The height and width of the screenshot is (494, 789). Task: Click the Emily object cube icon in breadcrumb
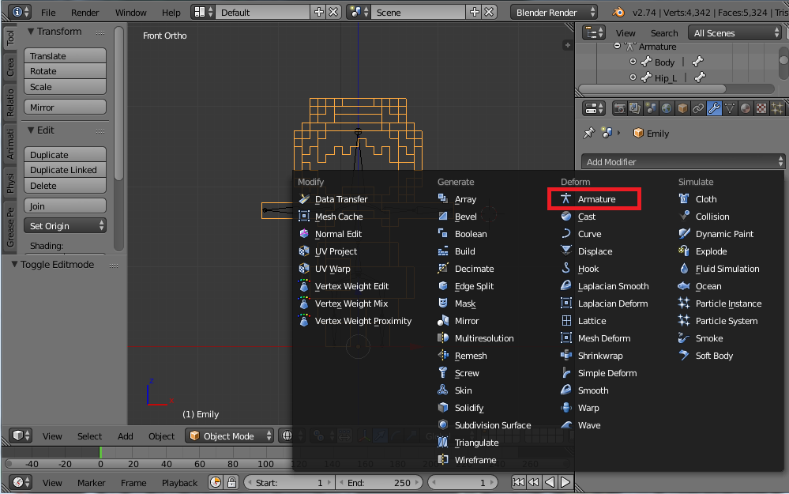(638, 133)
